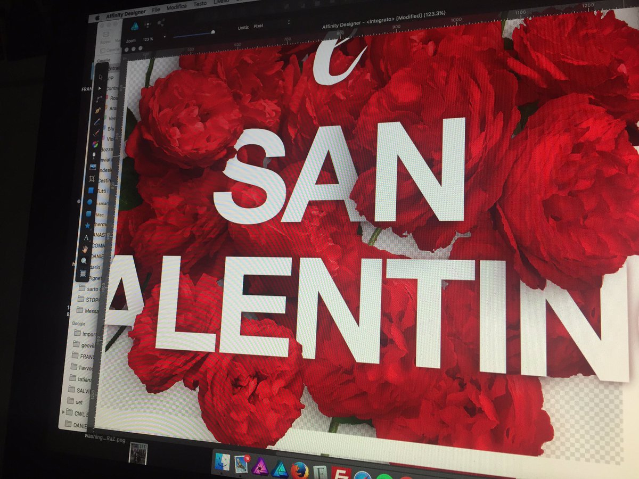Switch to Export Persona icon
Viewport: 639px width, 479px height.
160,23
